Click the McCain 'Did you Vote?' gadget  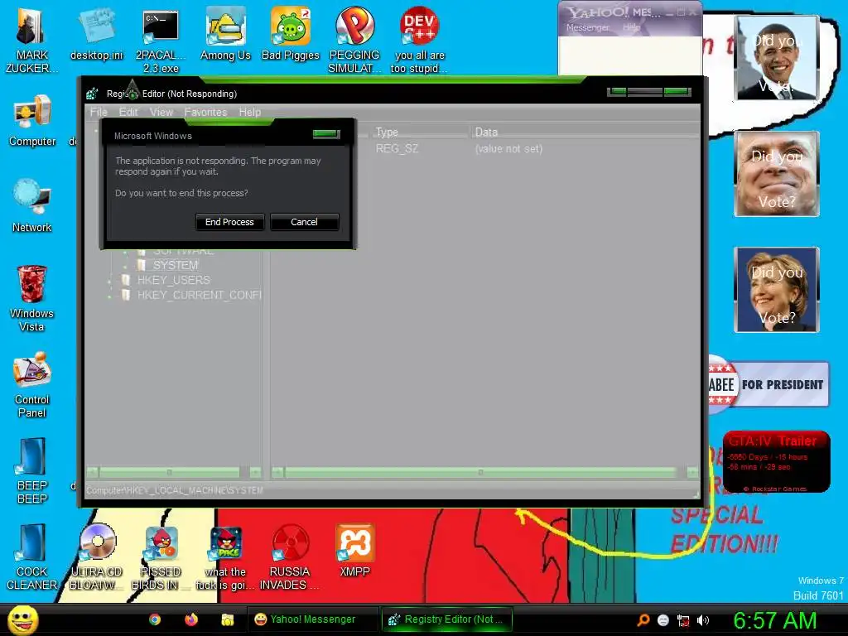[x=777, y=174]
